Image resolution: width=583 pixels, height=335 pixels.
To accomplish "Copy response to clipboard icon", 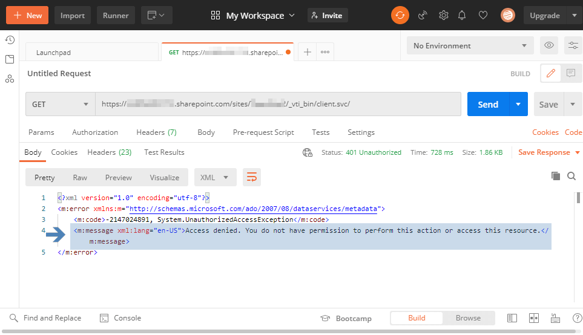I will point(556,176).
